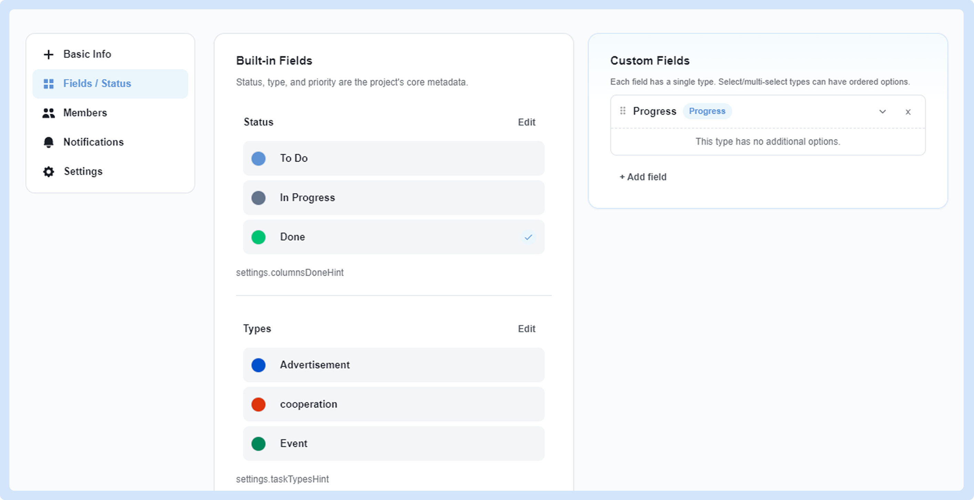
Task: Add a new custom field
Action: pyautogui.click(x=643, y=177)
